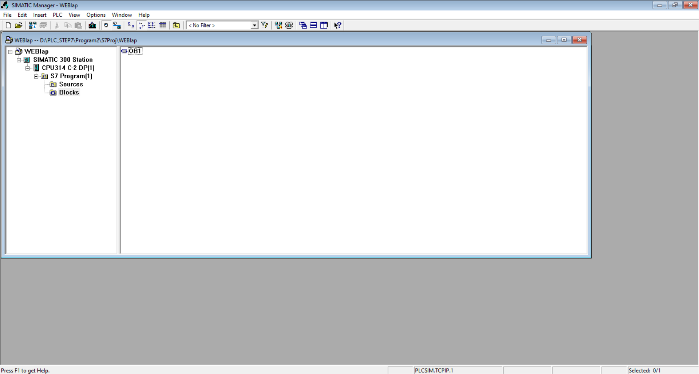This screenshot has height=374, width=699.
Task: Switch to Online view icon
Action: click(117, 25)
